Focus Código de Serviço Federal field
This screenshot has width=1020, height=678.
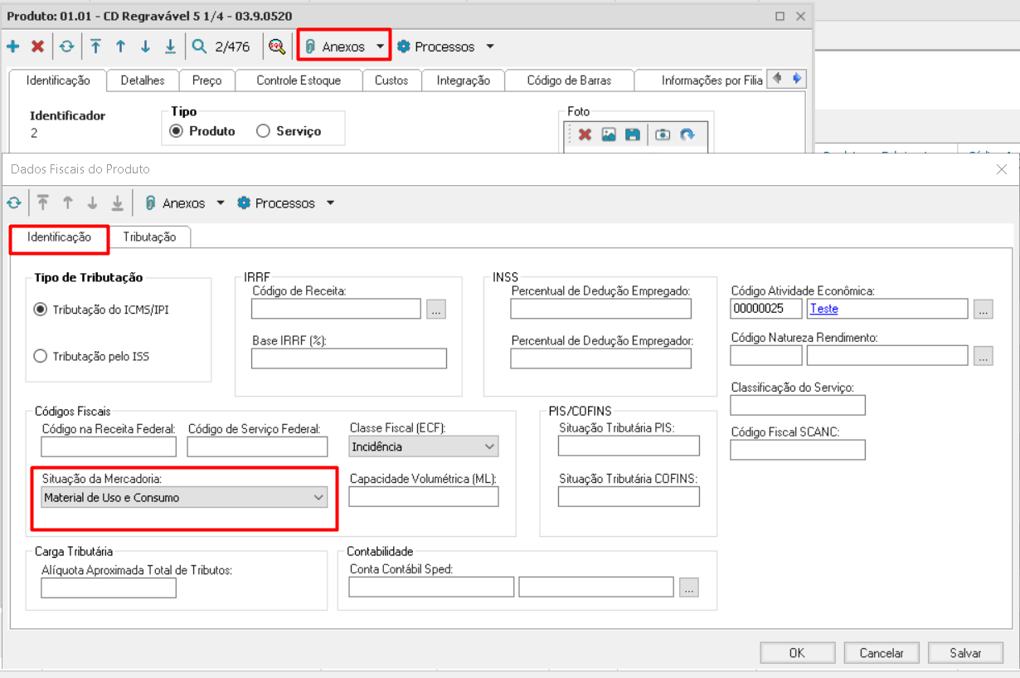257,446
